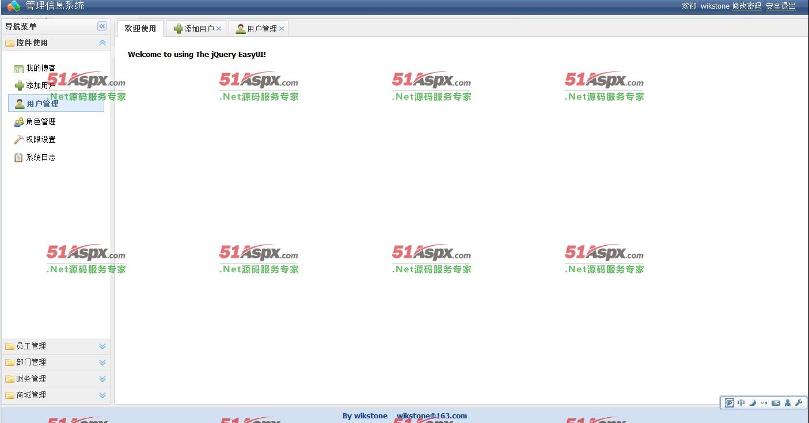Open 添加用户 from the sidebar menu
The width and height of the screenshot is (809, 423).
pyautogui.click(x=41, y=86)
